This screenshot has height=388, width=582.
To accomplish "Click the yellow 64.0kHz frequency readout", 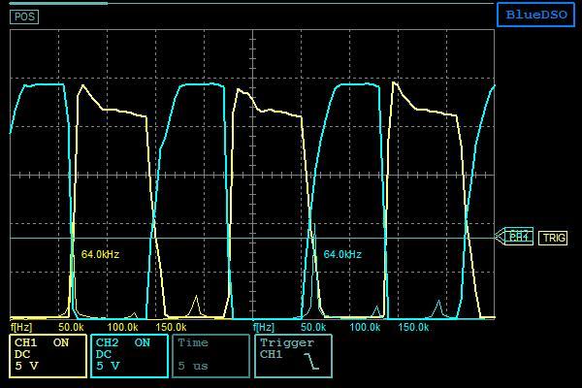I will (x=100, y=254).
